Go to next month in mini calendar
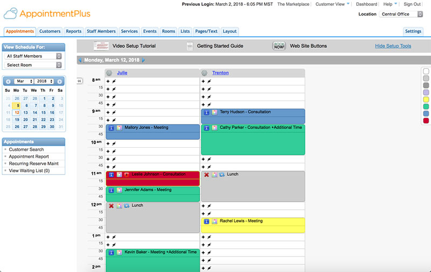This screenshot has height=272, width=431. coord(59,81)
